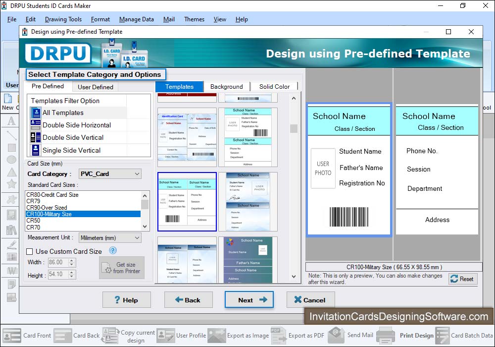Click the card sizes list down arrow
Screen dimensions: 495x347
145,226
